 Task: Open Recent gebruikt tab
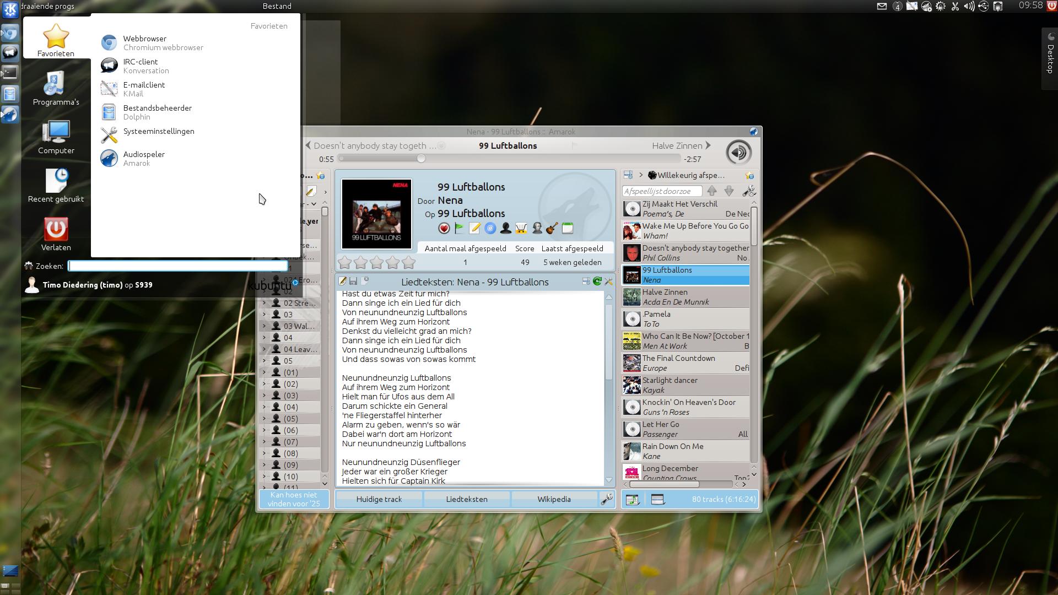tap(56, 185)
